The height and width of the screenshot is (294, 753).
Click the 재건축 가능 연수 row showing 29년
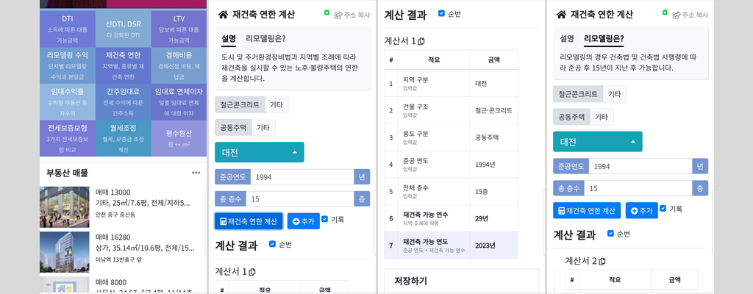pyautogui.click(x=451, y=218)
